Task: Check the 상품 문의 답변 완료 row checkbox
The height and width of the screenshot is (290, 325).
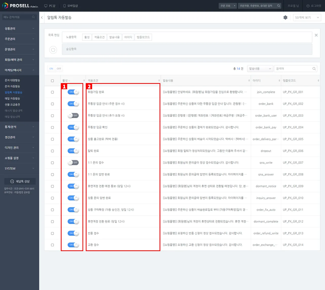Action: click(x=52, y=198)
